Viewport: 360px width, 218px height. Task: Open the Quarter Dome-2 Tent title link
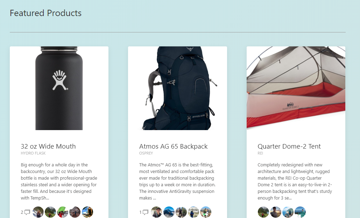click(x=289, y=146)
